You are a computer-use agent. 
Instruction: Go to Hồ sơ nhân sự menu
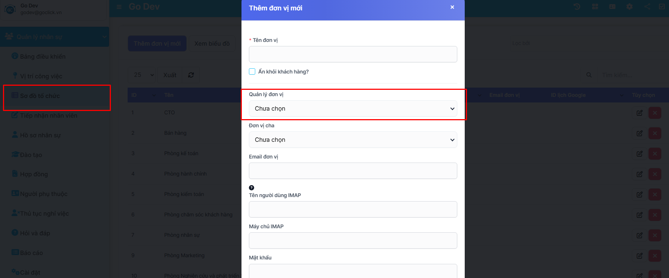[40, 135]
